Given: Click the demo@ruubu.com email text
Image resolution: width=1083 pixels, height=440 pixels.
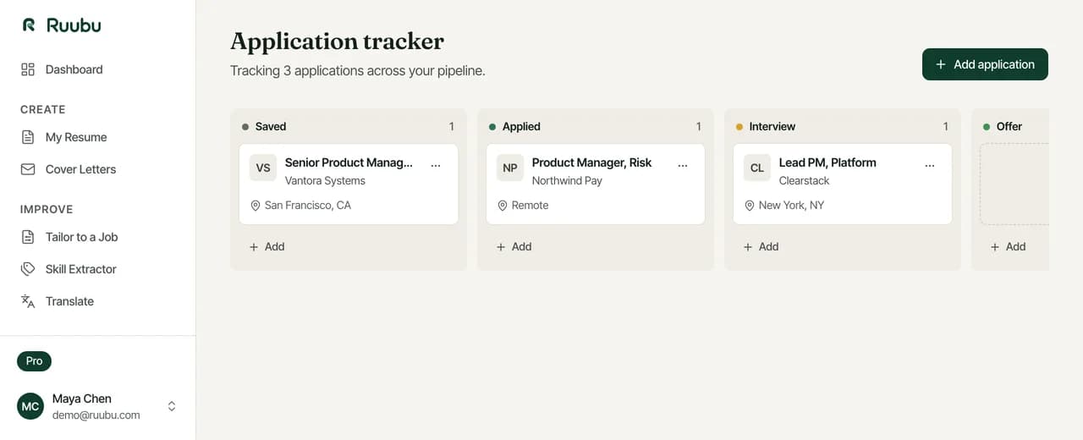Looking at the screenshot, I should [x=96, y=415].
